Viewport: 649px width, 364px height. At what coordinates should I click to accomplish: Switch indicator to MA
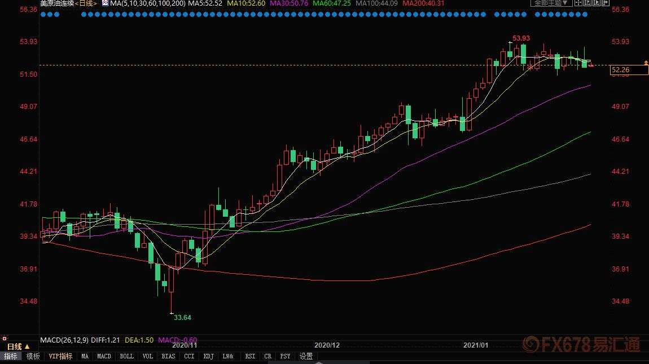point(85,356)
